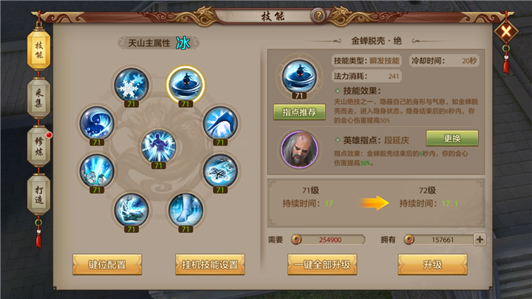Select the ice foot step skill icon
The height and width of the screenshot is (299, 532).
[x=185, y=210]
